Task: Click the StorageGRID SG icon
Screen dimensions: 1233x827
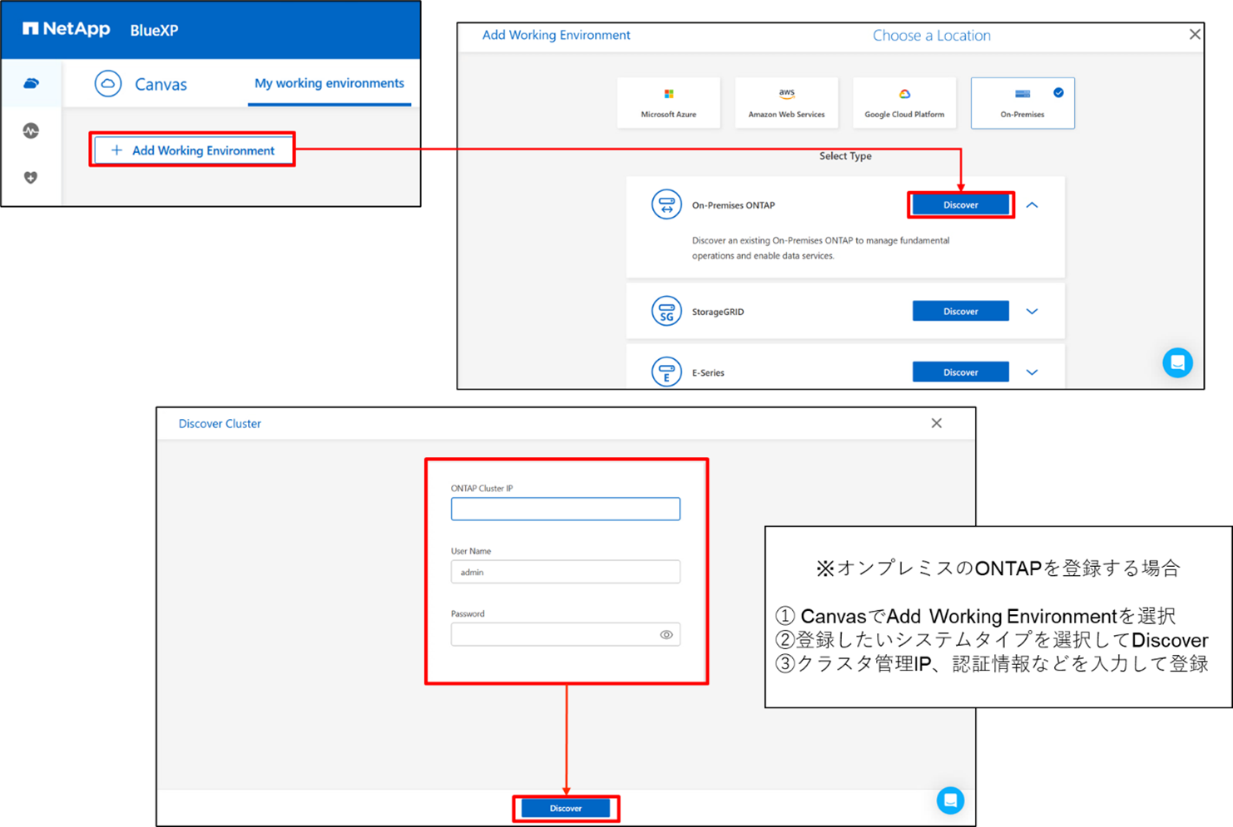Action: pyautogui.click(x=666, y=311)
